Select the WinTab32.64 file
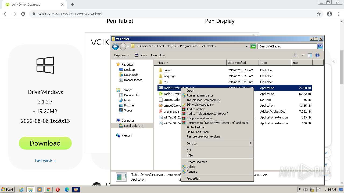 [169, 123]
